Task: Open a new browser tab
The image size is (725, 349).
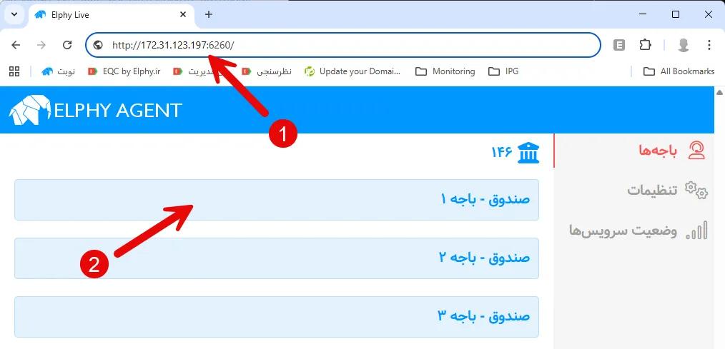Action: [208, 14]
